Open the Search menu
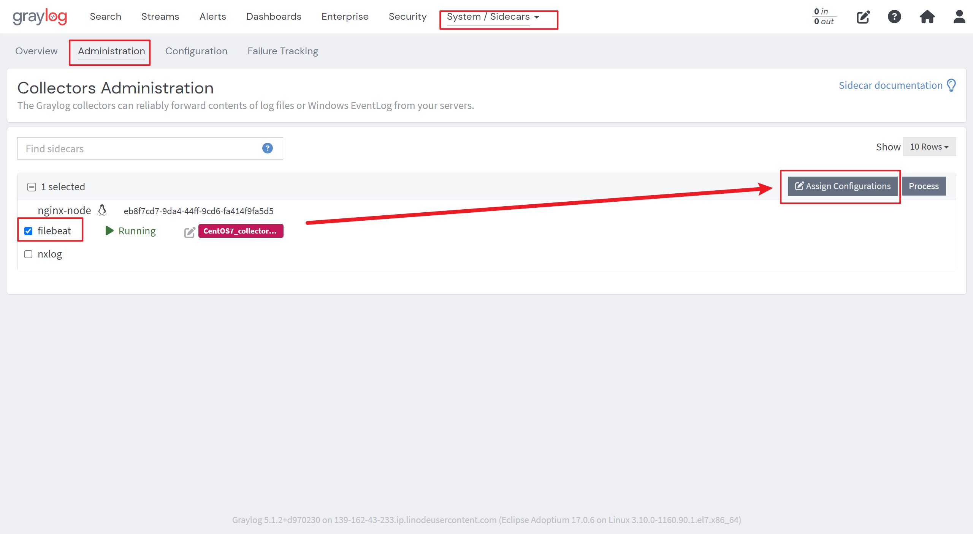Image resolution: width=973 pixels, height=534 pixels. click(105, 17)
